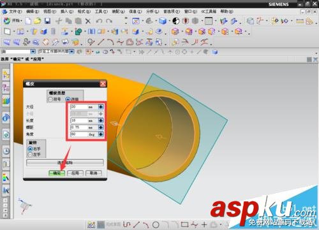This screenshot has width=319, height=230.
Task: Click the Open folder icon
Action: [38, 21]
